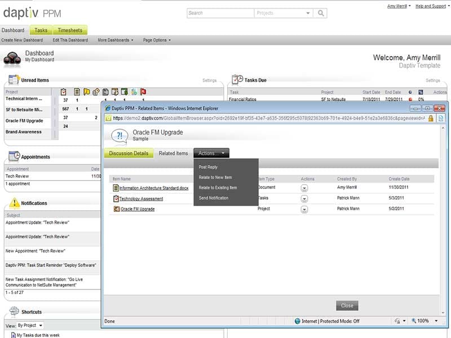Choose Send Notification in Actions menu
This screenshot has height=338, width=451.
tap(214, 198)
